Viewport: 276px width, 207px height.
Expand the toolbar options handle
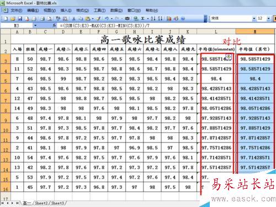pos(205,18)
